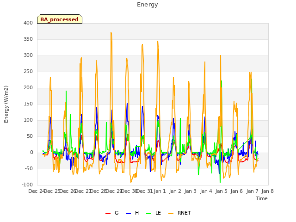Click the 100 y-axis tick label
This screenshot has height=222, width=296.
[28, 120]
